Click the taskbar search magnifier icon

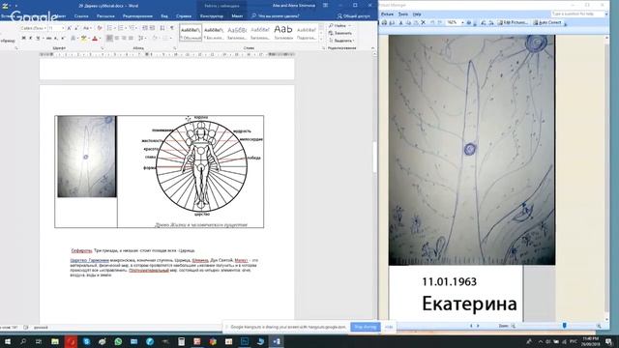tap(23, 341)
